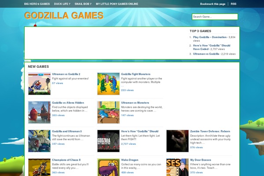264x176 pixels.
Task: Click the 576 views link
Action: coord(197,147)
